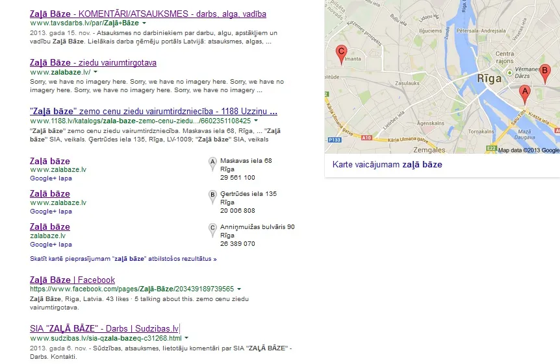Select phone number 20 006 808
Screen dimensions: 560x364
click(x=238, y=211)
